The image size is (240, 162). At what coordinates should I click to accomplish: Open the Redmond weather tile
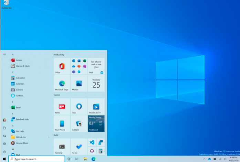pos(96,123)
